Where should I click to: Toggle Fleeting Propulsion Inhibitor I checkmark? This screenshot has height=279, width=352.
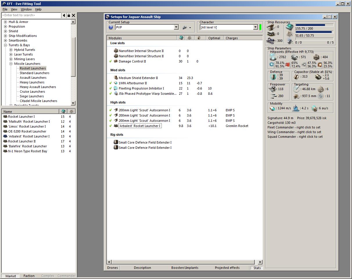point(110,88)
